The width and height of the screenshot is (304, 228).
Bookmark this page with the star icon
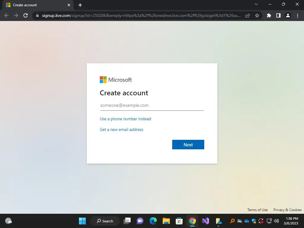[x=257, y=15]
